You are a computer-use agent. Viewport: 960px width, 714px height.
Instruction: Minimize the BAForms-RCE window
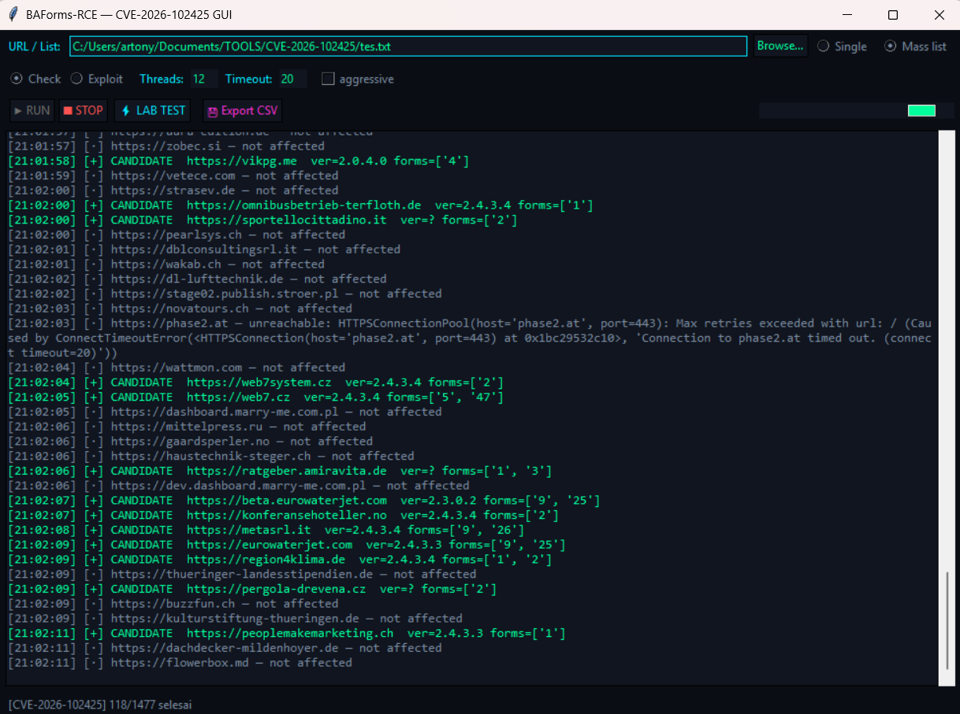(848, 15)
